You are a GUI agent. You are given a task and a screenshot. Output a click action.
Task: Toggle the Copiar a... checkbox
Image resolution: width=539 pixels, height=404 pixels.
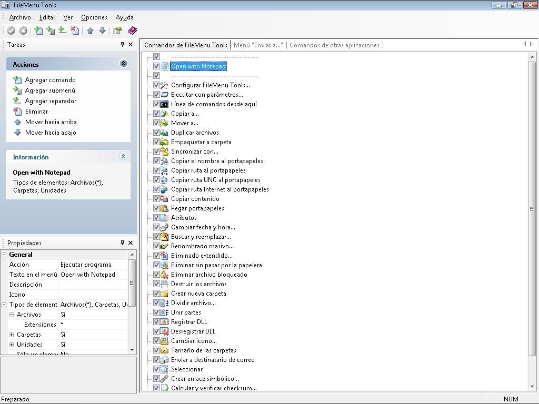pos(156,114)
